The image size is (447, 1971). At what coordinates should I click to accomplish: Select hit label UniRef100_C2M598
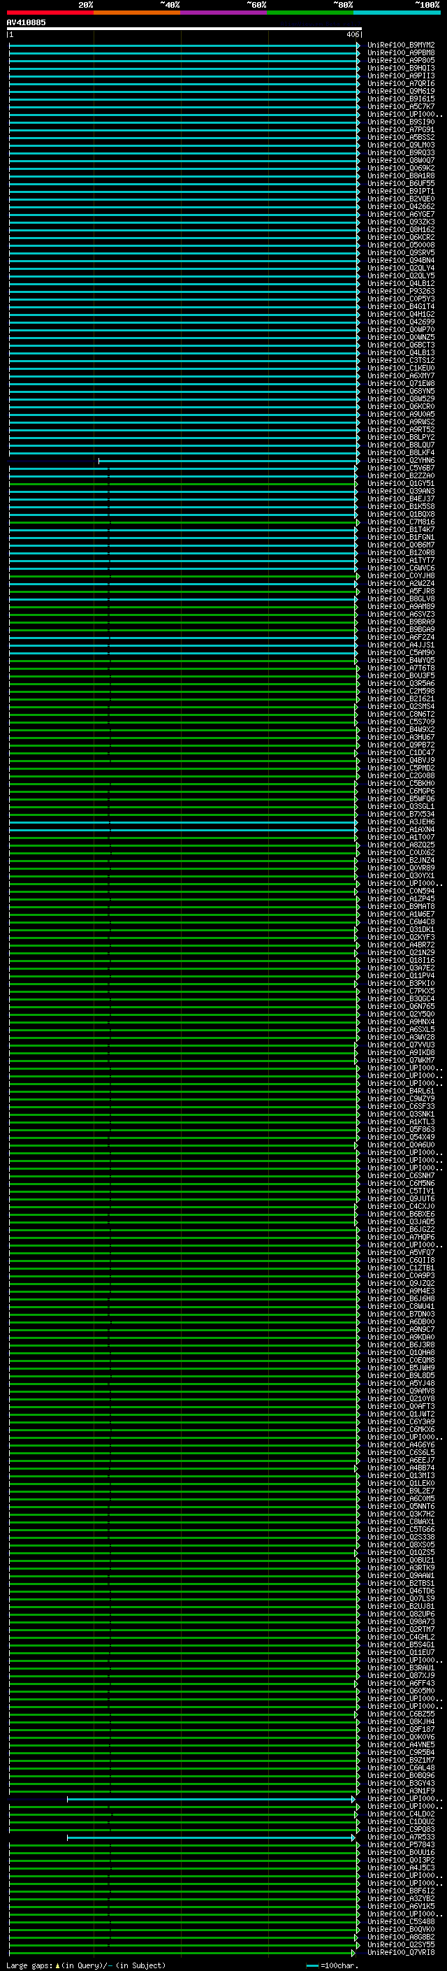point(401,691)
